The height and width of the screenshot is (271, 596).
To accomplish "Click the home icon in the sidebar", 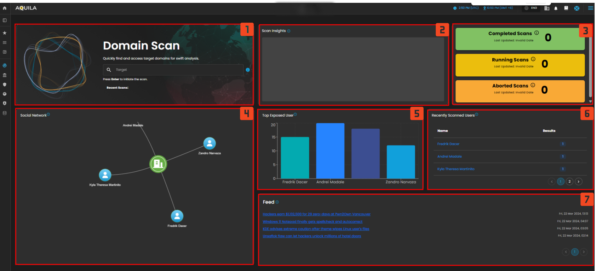I will coord(5,8).
